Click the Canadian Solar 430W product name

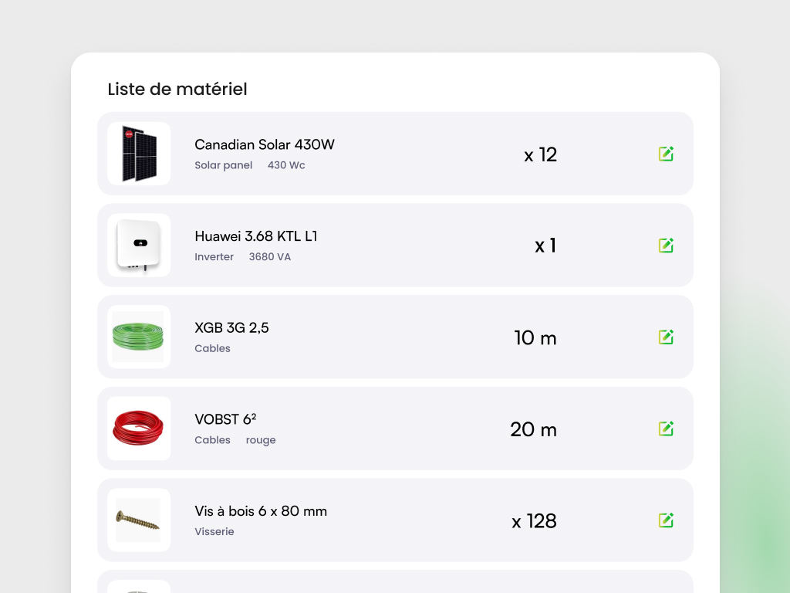point(265,144)
